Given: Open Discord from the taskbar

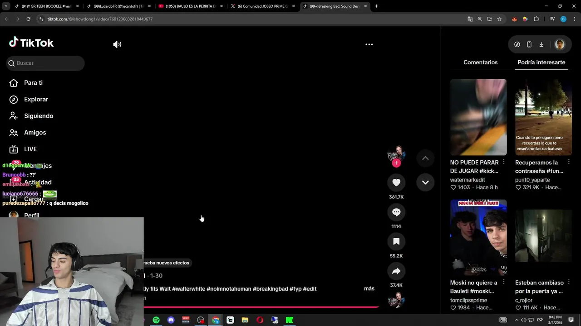Looking at the screenshot, I should 171,320.
